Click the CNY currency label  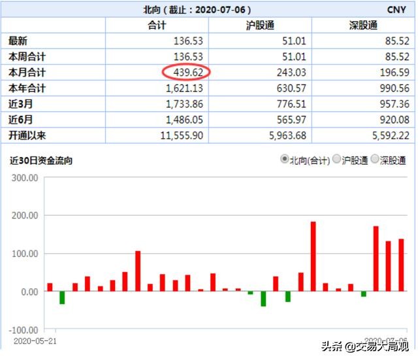[396, 10]
